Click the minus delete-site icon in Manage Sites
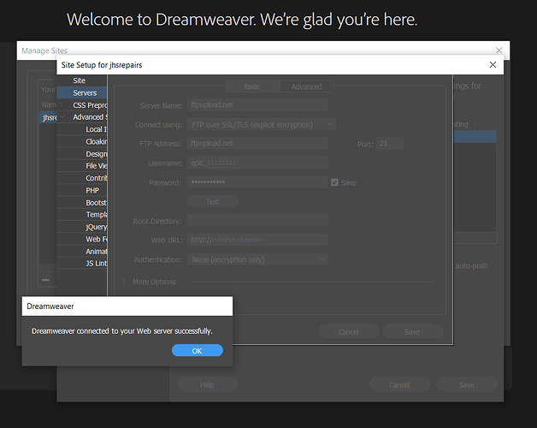The width and height of the screenshot is (537, 428). point(45,280)
